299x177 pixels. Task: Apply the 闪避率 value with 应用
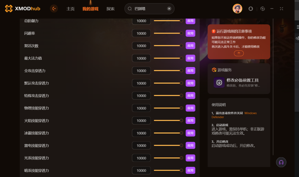pos(190,33)
